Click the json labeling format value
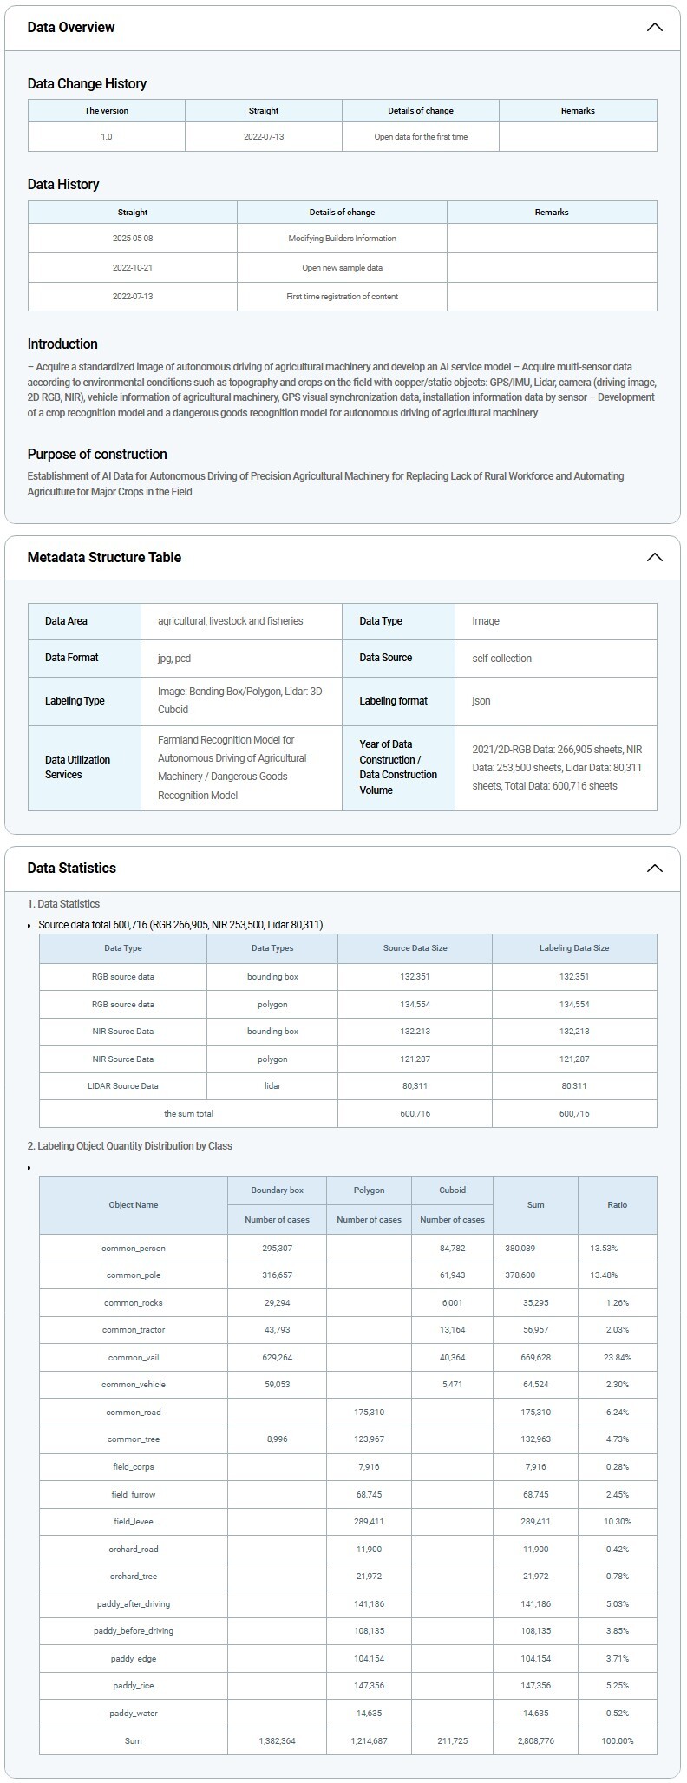 pyautogui.click(x=481, y=701)
